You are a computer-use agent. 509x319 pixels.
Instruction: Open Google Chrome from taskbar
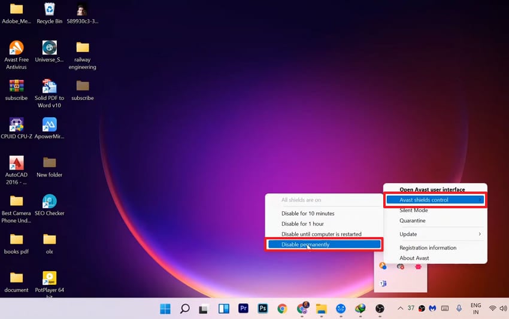click(282, 309)
